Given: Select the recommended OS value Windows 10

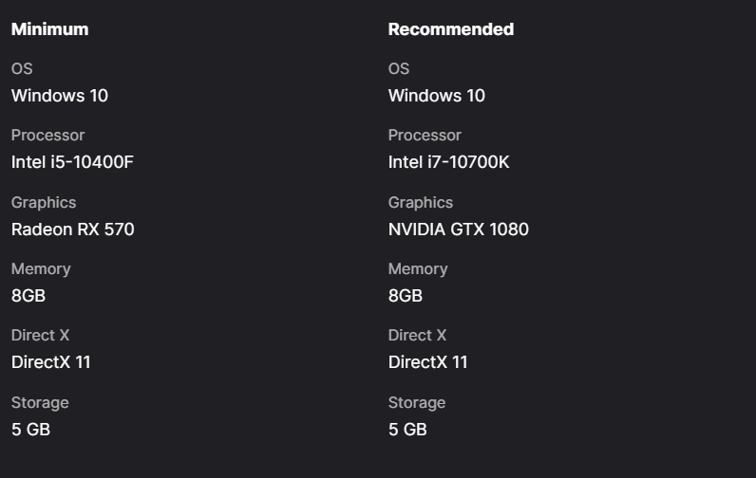Looking at the screenshot, I should [x=436, y=95].
